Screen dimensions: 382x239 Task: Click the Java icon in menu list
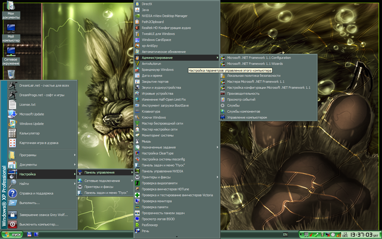(137, 10)
